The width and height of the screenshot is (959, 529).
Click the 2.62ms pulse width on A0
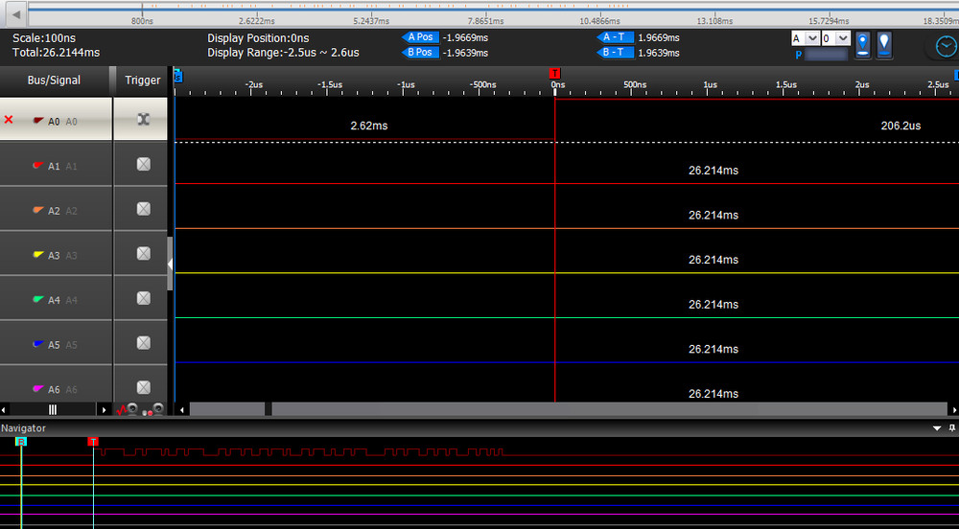click(x=369, y=126)
